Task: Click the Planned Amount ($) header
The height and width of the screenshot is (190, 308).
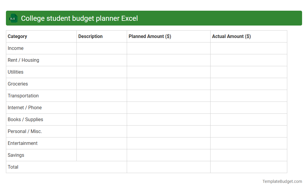Action: point(149,36)
